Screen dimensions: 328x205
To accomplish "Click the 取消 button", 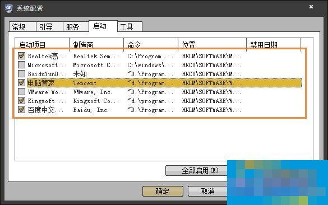I will (207, 191).
